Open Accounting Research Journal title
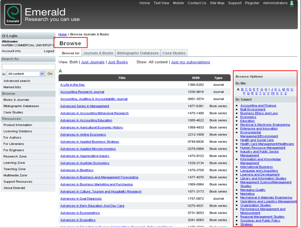 click(82, 92)
